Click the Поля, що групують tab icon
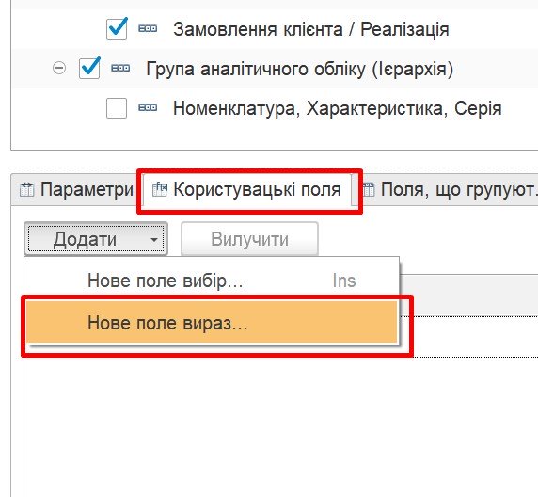This screenshot has width=538, height=497. [370, 189]
